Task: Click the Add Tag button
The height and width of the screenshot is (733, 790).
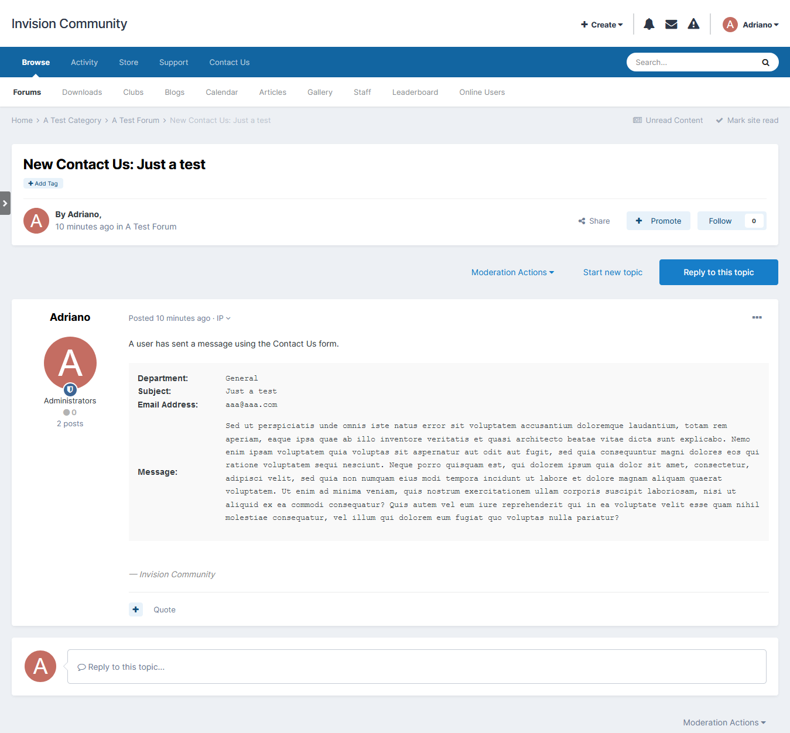Action: click(x=43, y=183)
